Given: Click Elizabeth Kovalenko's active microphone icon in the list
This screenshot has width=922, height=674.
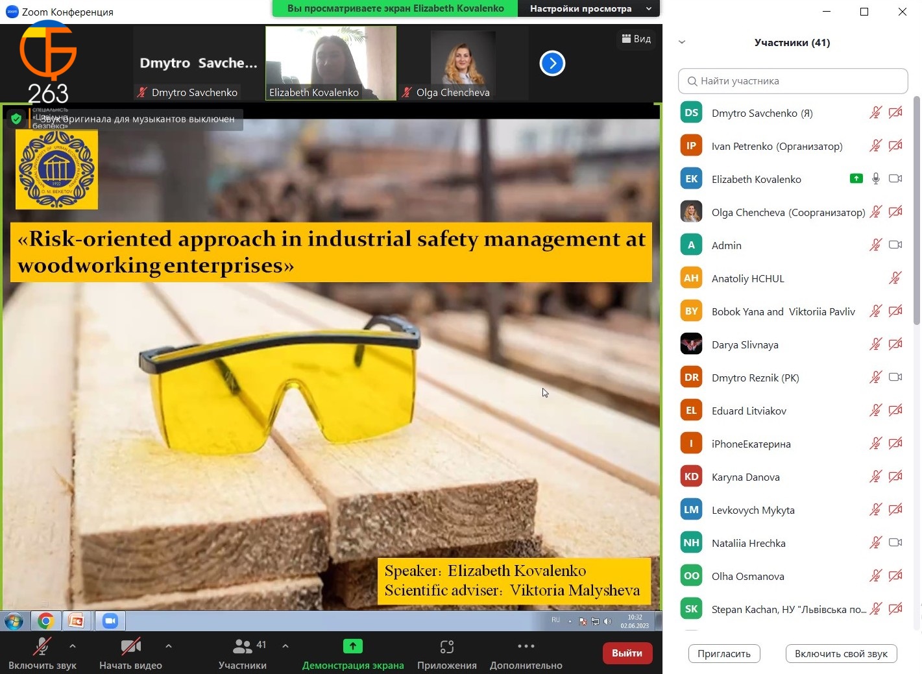Looking at the screenshot, I should [x=876, y=179].
